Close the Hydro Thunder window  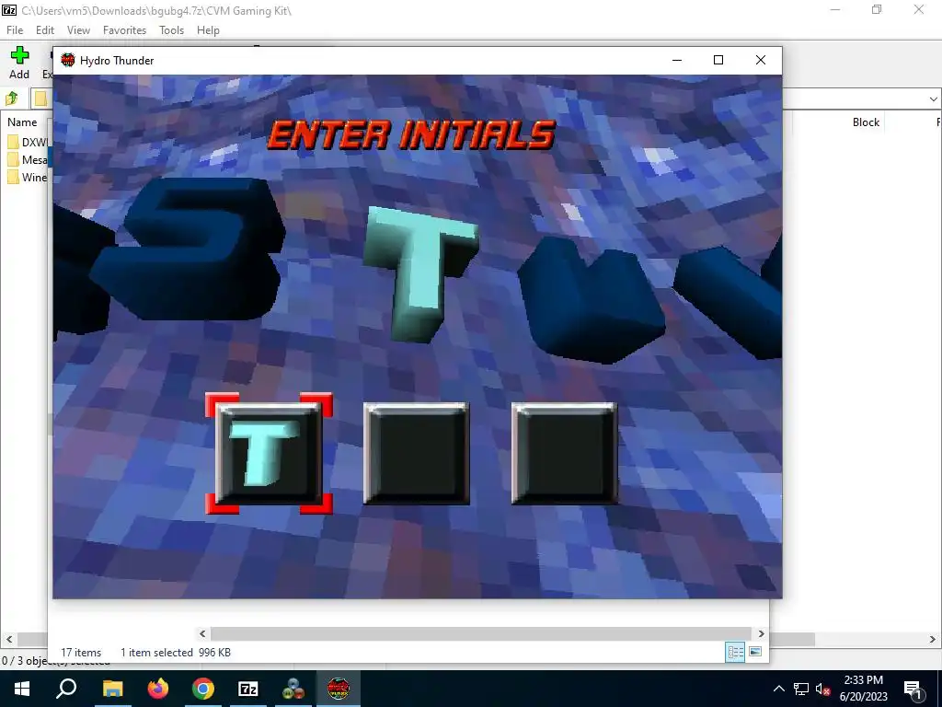tap(761, 60)
